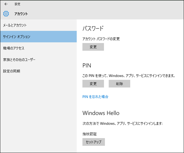The height and width of the screenshot is (153, 184).
Task: Go to 職場のアクセス settings
Action: click(x=14, y=48)
